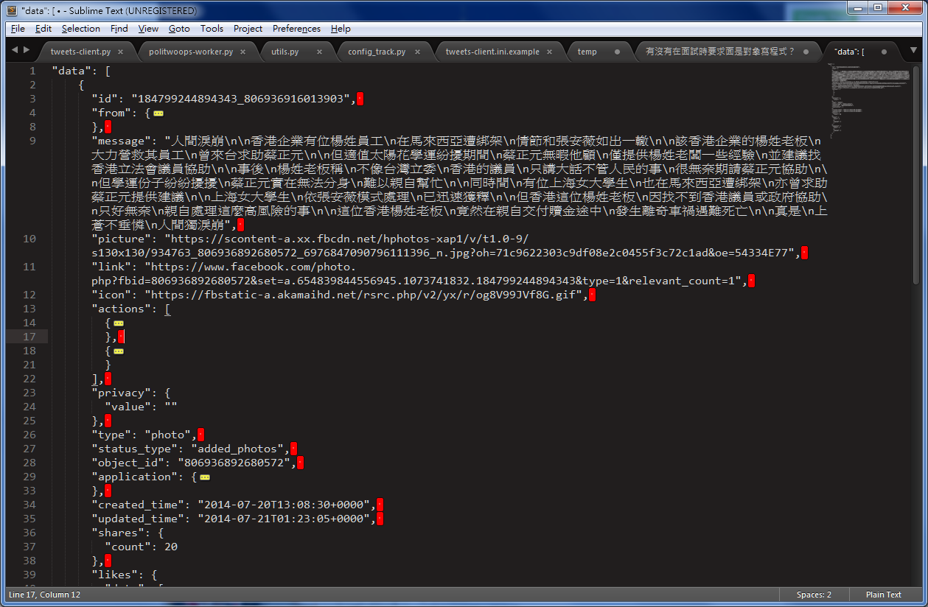Viewport: 928px width, 607px height.
Task: Expand the folded "from" block marker
Action: pyautogui.click(x=158, y=113)
